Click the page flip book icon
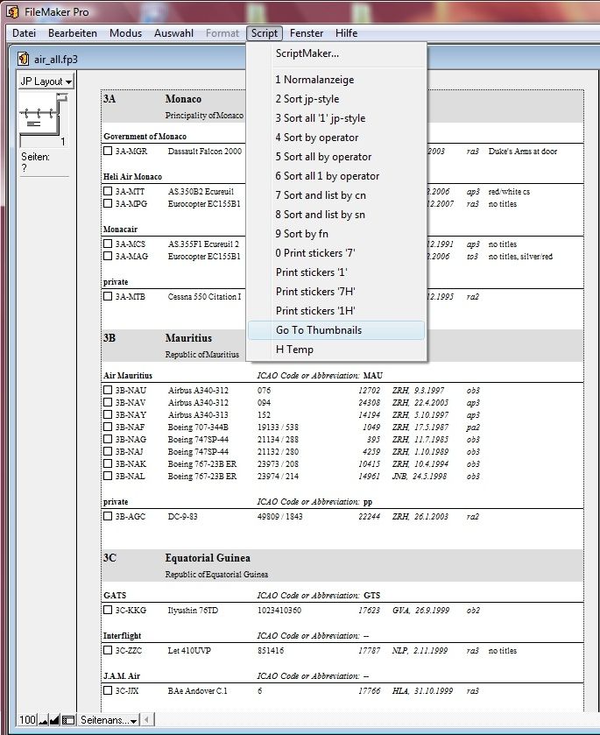The height and width of the screenshot is (735, 600). [x=44, y=113]
